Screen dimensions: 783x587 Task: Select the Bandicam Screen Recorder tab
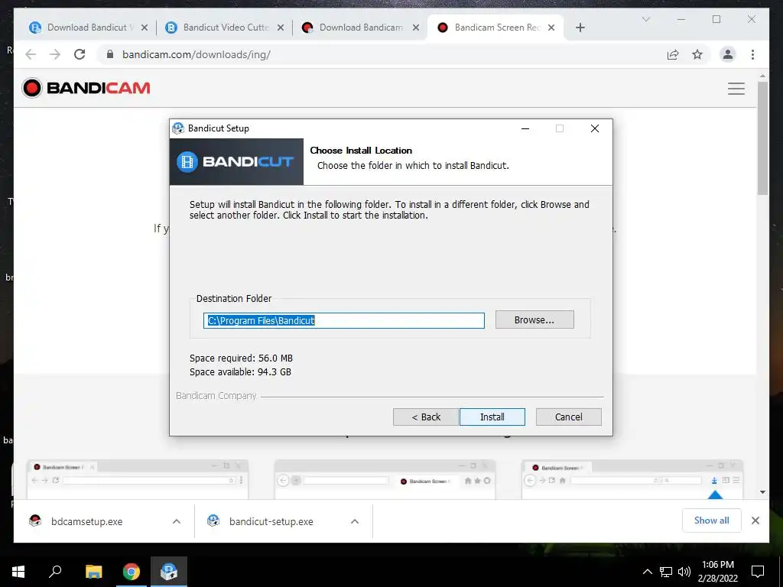495,28
